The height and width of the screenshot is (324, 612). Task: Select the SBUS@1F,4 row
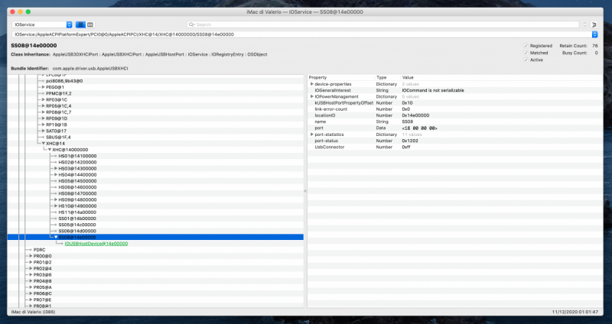[155, 138]
